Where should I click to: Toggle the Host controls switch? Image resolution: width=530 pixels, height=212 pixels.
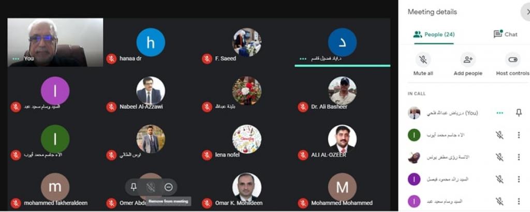tap(513, 60)
